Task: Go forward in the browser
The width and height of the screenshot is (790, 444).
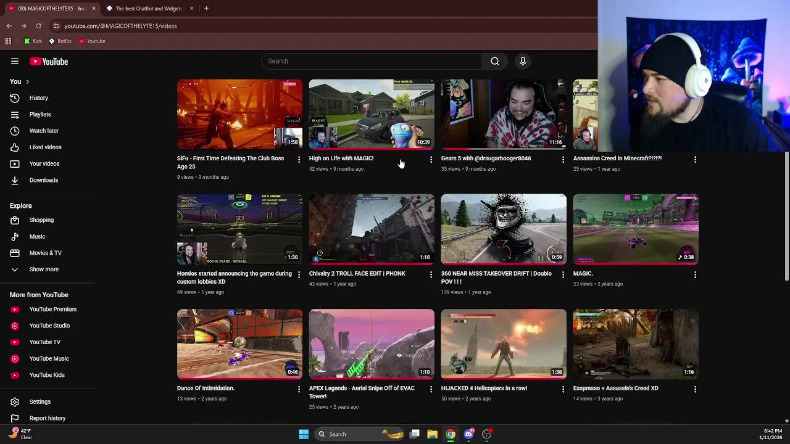Action: tap(23, 26)
